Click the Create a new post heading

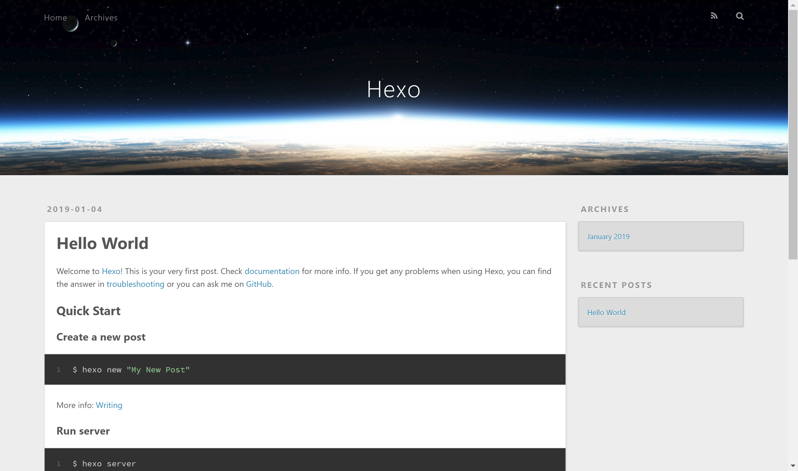(101, 337)
